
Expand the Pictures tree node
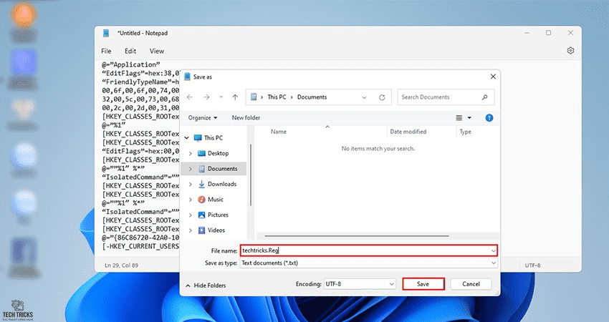tap(191, 215)
